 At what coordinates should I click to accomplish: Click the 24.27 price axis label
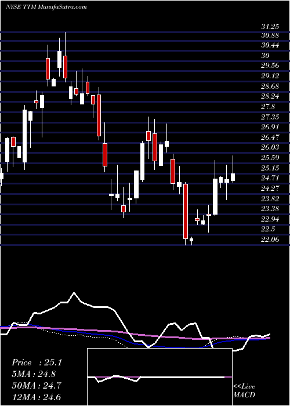pos(270,188)
